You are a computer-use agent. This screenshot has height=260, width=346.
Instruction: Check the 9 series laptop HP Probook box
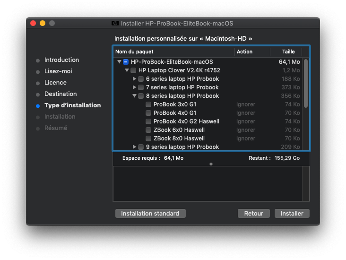pyautogui.click(x=141, y=147)
